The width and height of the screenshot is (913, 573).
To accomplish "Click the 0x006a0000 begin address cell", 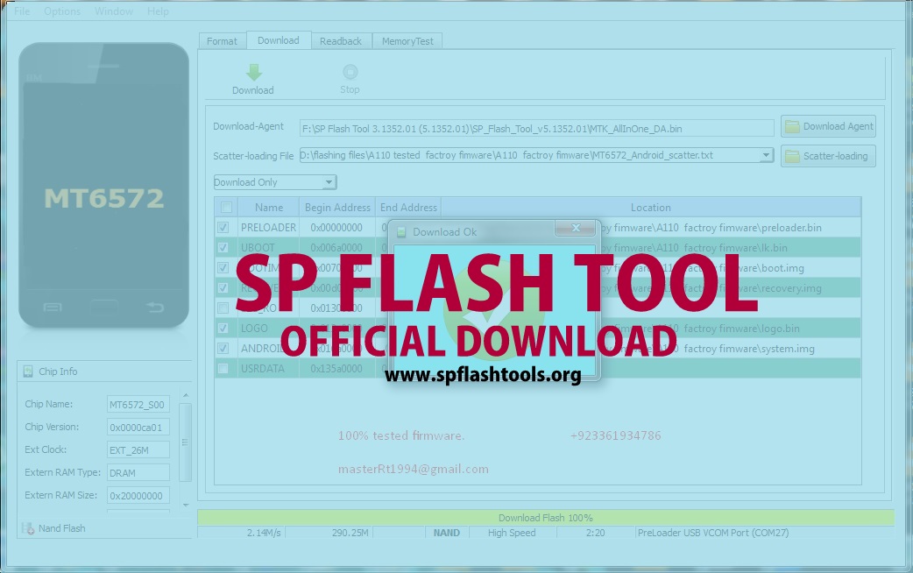I will coord(336,247).
